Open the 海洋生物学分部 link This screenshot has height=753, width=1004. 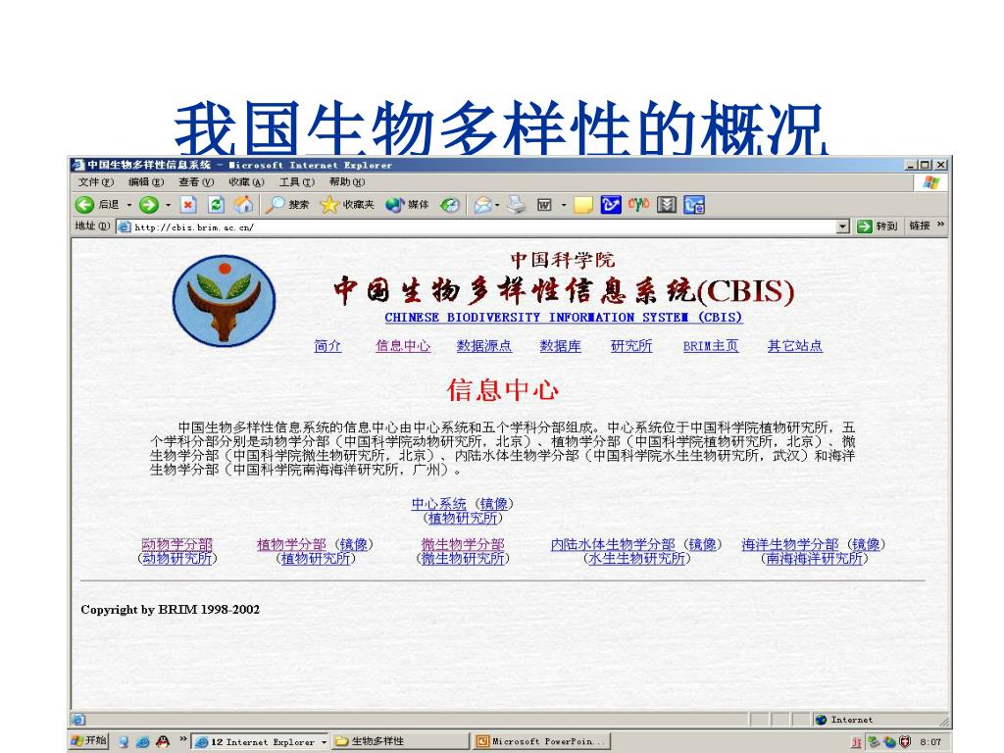tap(790, 545)
